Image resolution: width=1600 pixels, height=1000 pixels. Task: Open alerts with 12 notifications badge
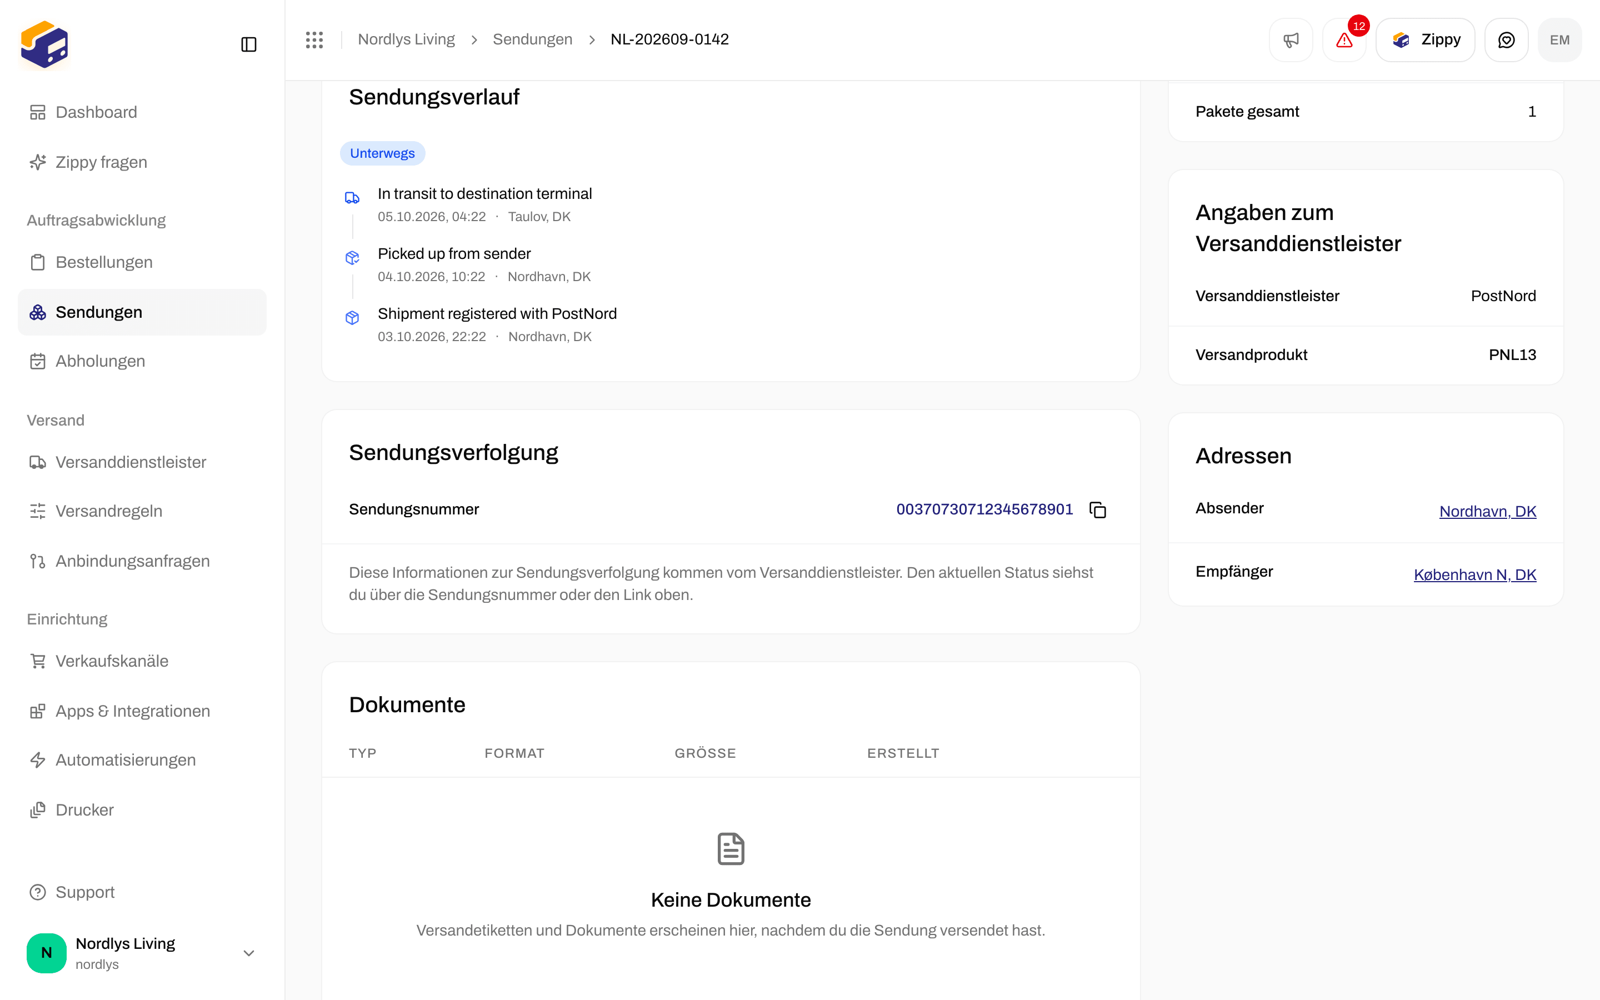[x=1344, y=39]
